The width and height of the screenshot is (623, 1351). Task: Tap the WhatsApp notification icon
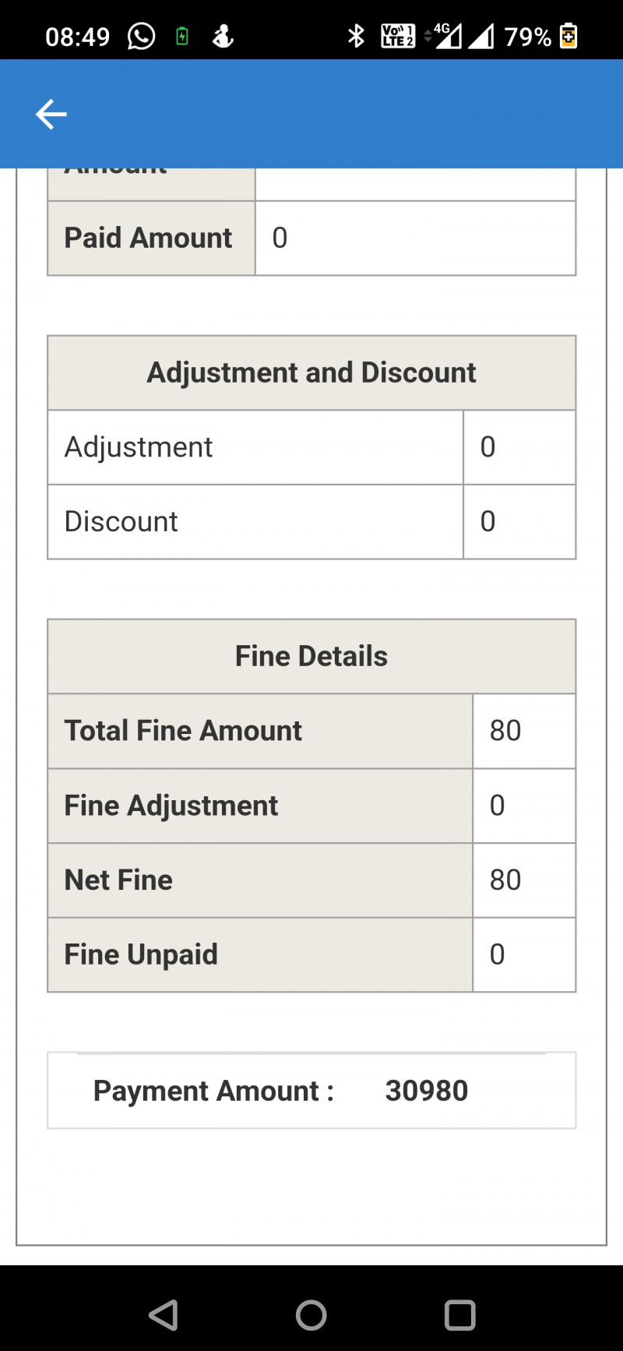141,36
